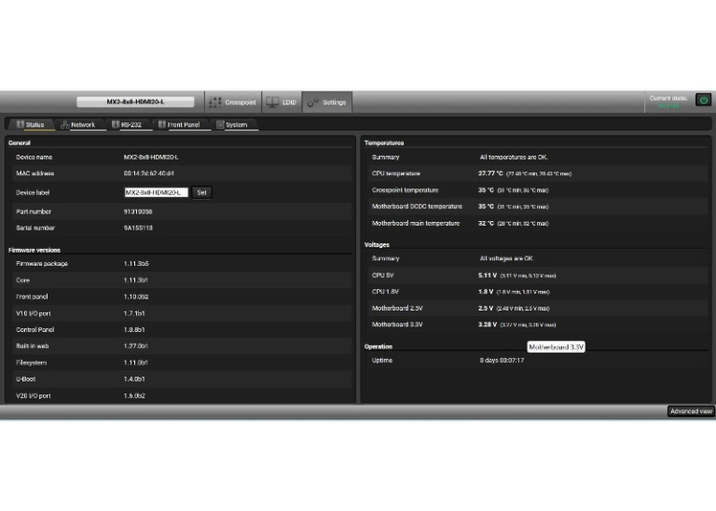Click Filesystem version 1.11.0b1

(x=135, y=363)
